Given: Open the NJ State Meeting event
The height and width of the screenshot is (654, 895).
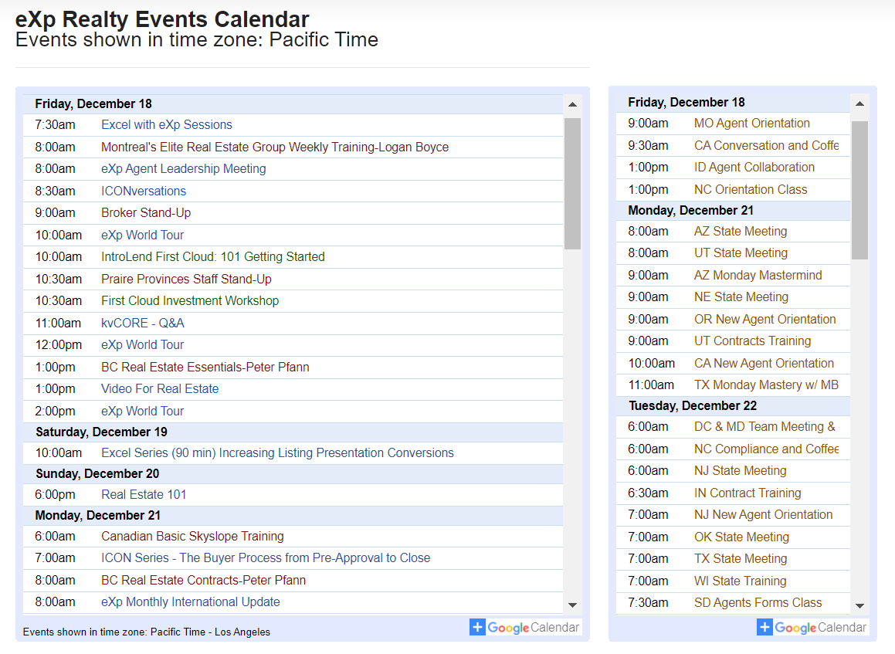Looking at the screenshot, I should (x=741, y=471).
